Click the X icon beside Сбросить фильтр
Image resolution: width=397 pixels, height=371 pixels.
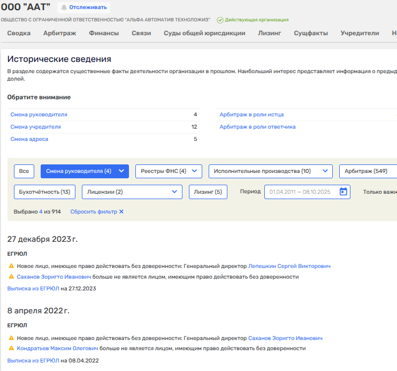click(121, 212)
